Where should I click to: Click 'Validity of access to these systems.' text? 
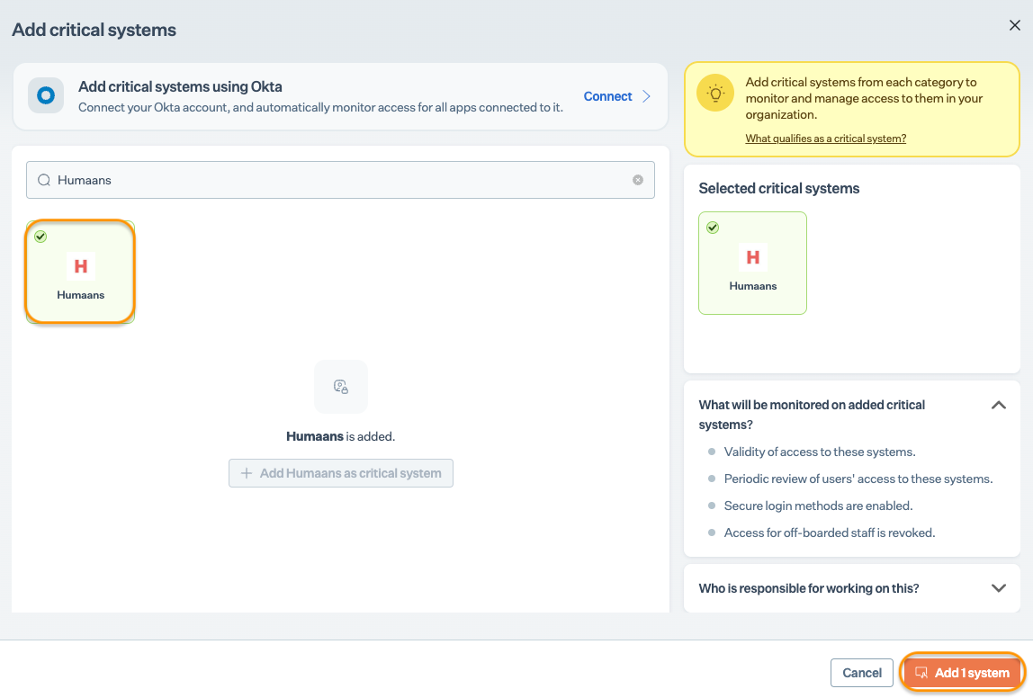pyautogui.click(x=820, y=452)
